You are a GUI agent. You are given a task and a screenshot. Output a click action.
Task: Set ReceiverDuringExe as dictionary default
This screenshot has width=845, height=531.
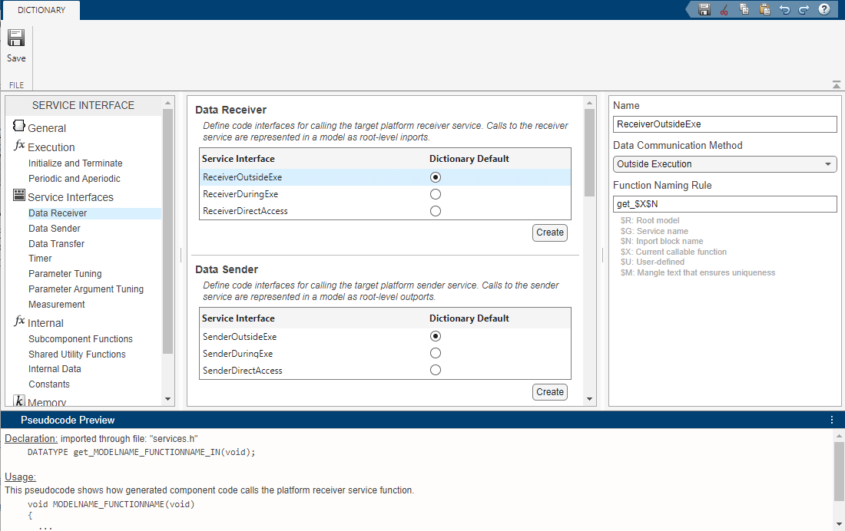click(436, 194)
